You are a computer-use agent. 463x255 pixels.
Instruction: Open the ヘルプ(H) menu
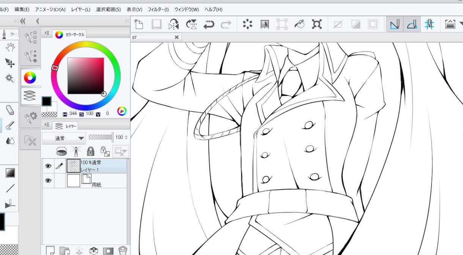pos(213,9)
